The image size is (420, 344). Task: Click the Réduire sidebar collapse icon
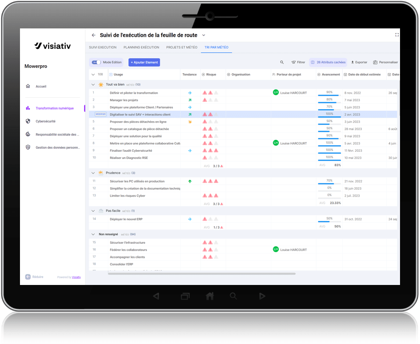coord(28,277)
